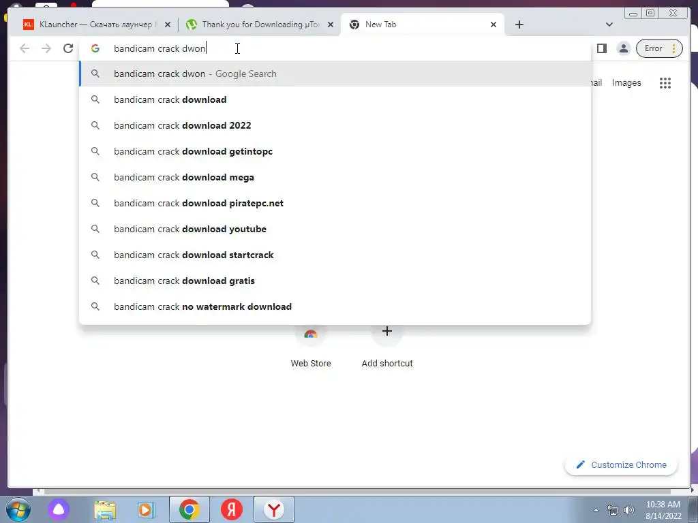
Task: Click the Google icon in the address bar
Action: pos(95,48)
